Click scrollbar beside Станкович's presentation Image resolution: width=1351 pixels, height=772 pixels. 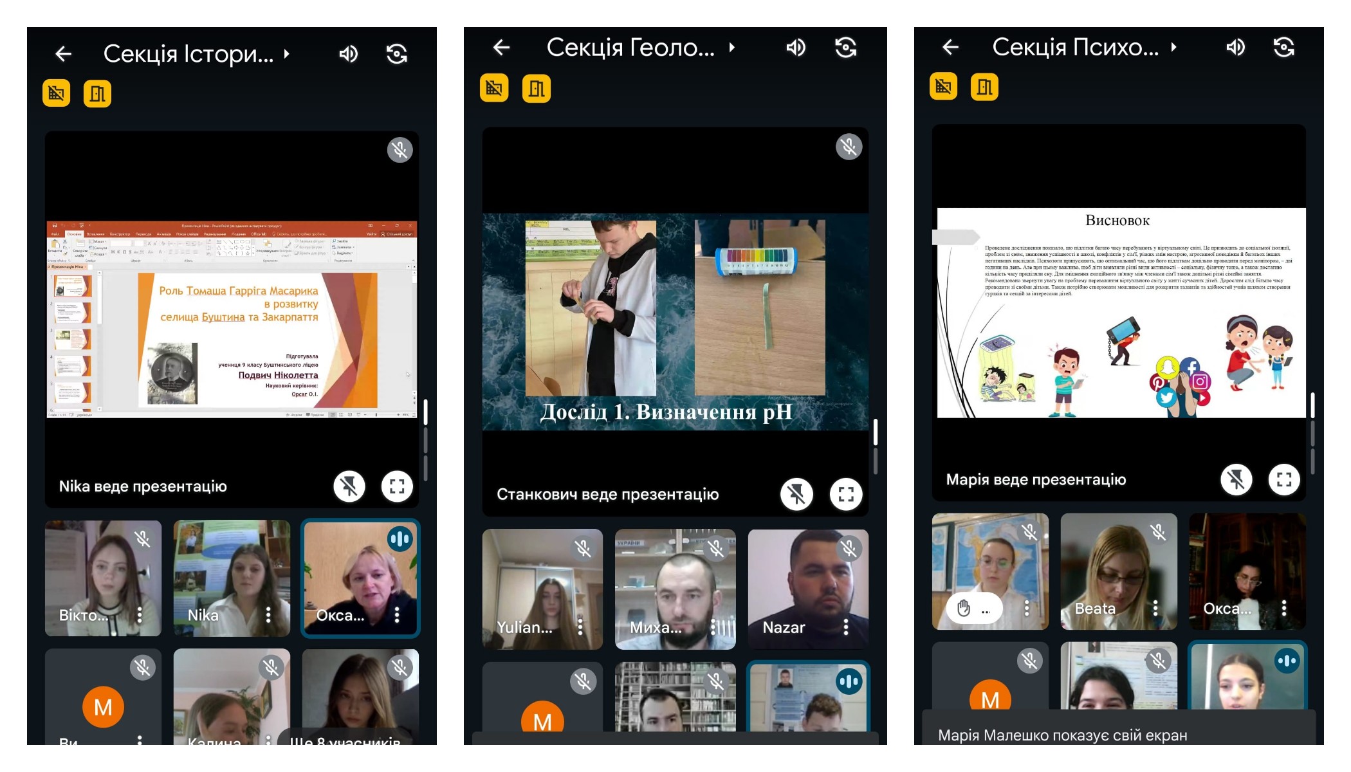[875, 446]
